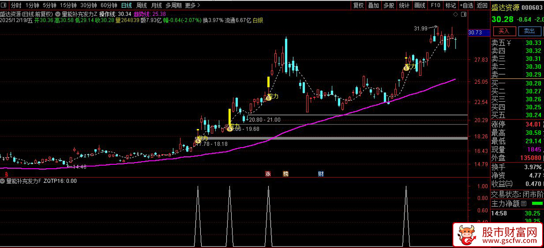
Task: Click the 现量 1845 row
Action: pyautogui.click(x=517, y=150)
